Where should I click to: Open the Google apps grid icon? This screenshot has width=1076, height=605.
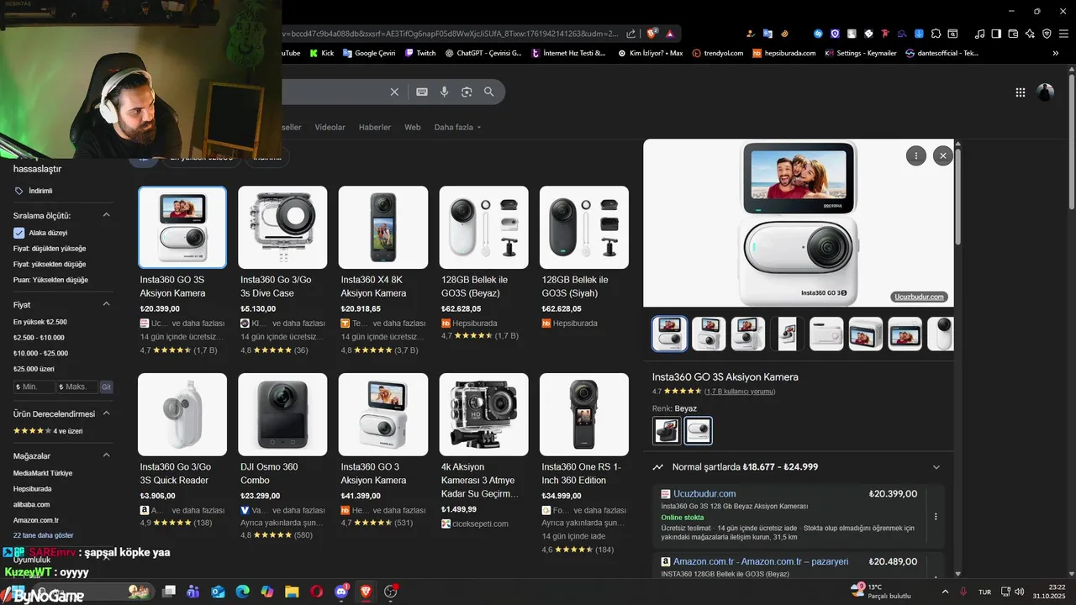point(1021,92)
